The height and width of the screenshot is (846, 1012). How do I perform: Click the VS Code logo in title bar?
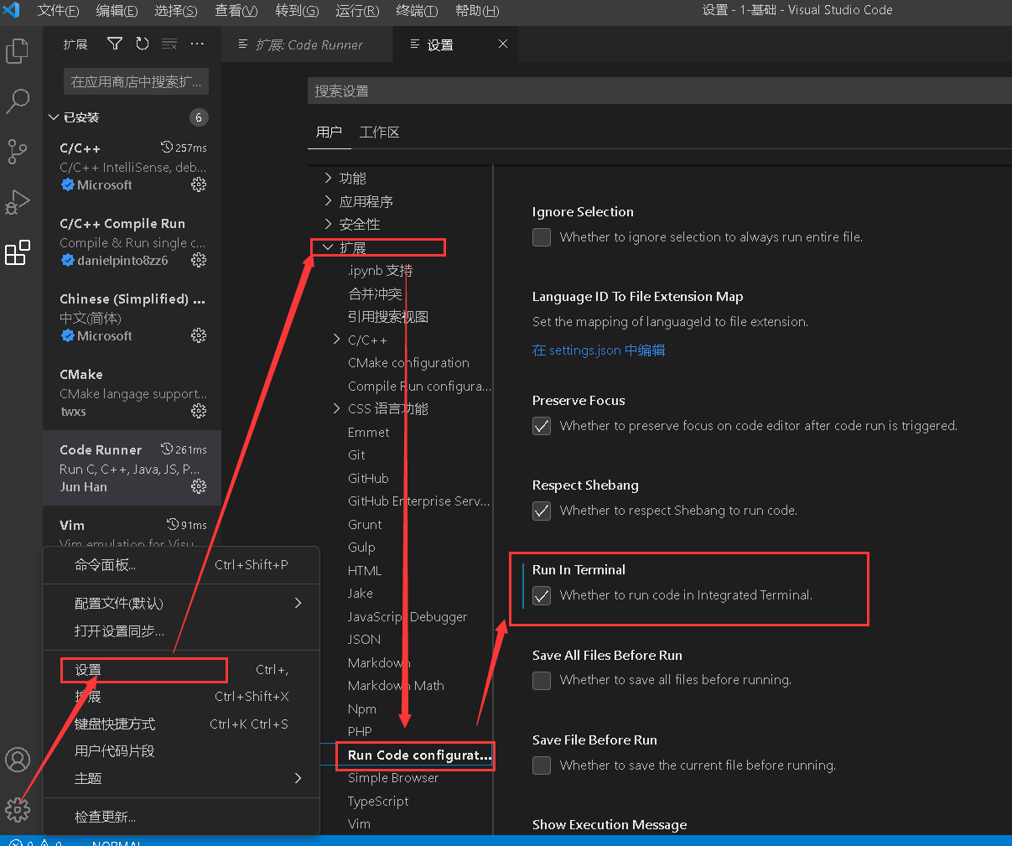pos(12,10)
